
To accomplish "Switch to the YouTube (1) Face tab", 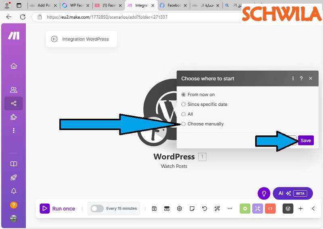I will coord(108,5).
